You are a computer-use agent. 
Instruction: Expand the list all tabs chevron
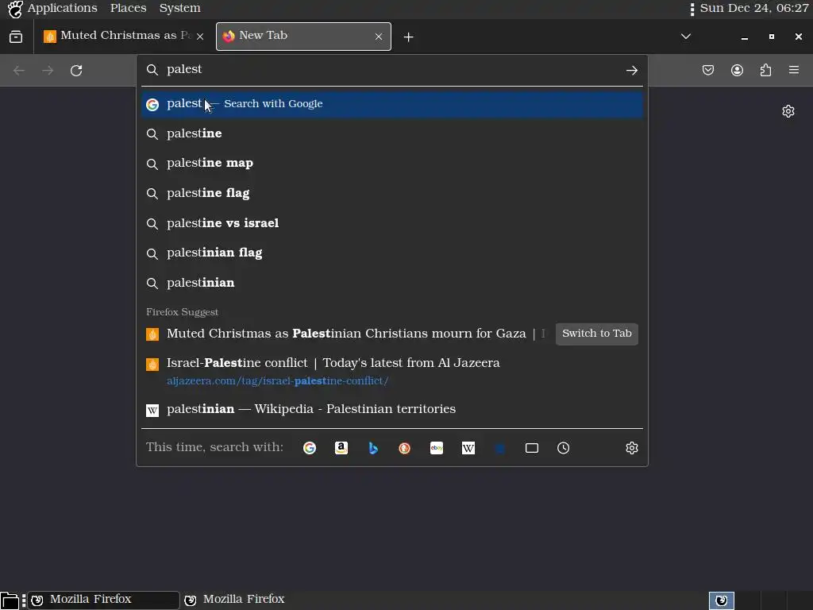pyautogui.click(x=685, y=37)
